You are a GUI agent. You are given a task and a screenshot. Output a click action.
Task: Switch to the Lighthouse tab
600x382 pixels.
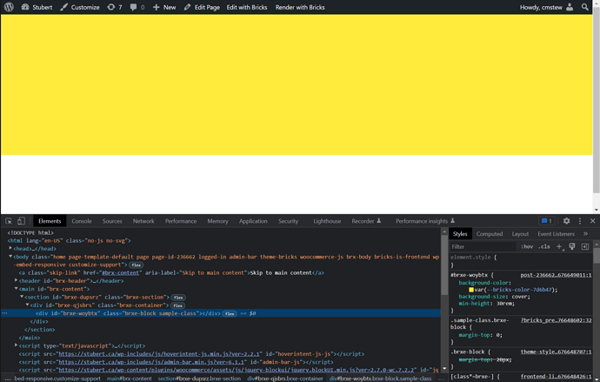pos(327,221)
